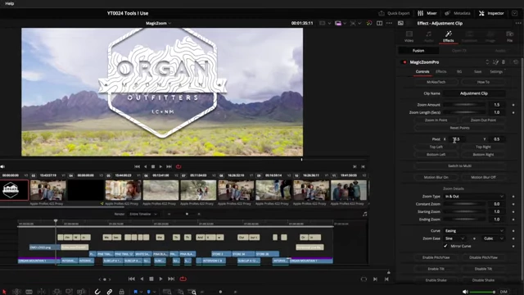Screen dimensions: 524x295
Task: Toggle timeline loop playback button
Action: click(183, 279)
